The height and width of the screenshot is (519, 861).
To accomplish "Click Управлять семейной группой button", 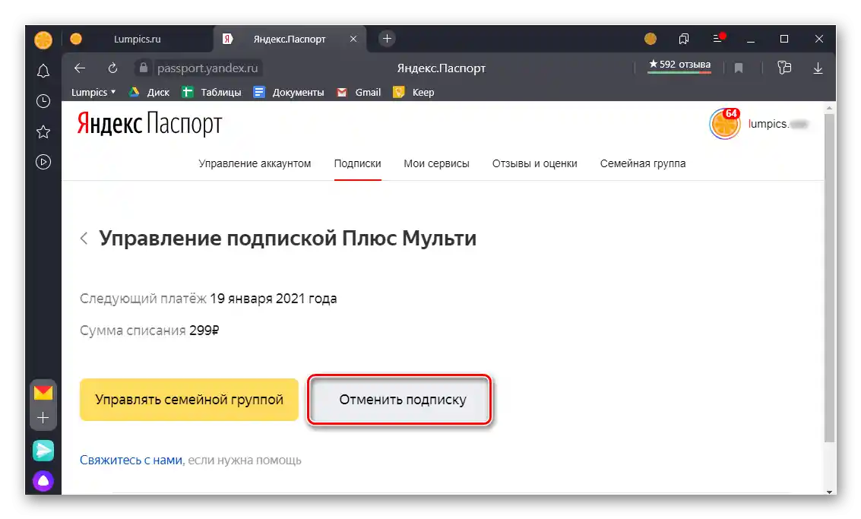I will click(x=189, y=399).
